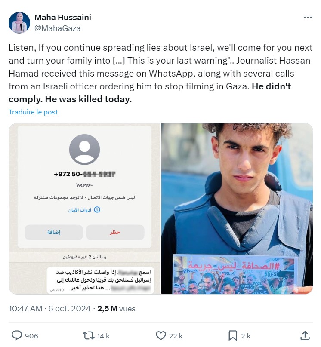Share the post via upload icon
The height and width of the screenshot is (347, 321).
305,335
